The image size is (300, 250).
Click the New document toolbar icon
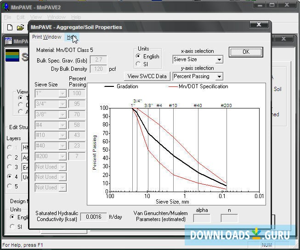(10, 28)
